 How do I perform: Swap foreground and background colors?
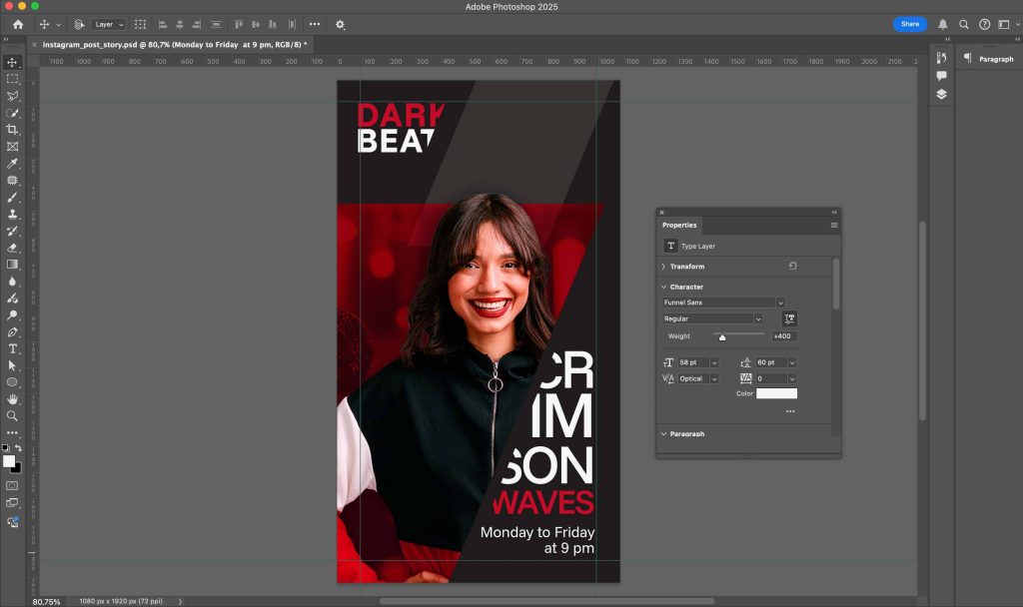(18, 448)
